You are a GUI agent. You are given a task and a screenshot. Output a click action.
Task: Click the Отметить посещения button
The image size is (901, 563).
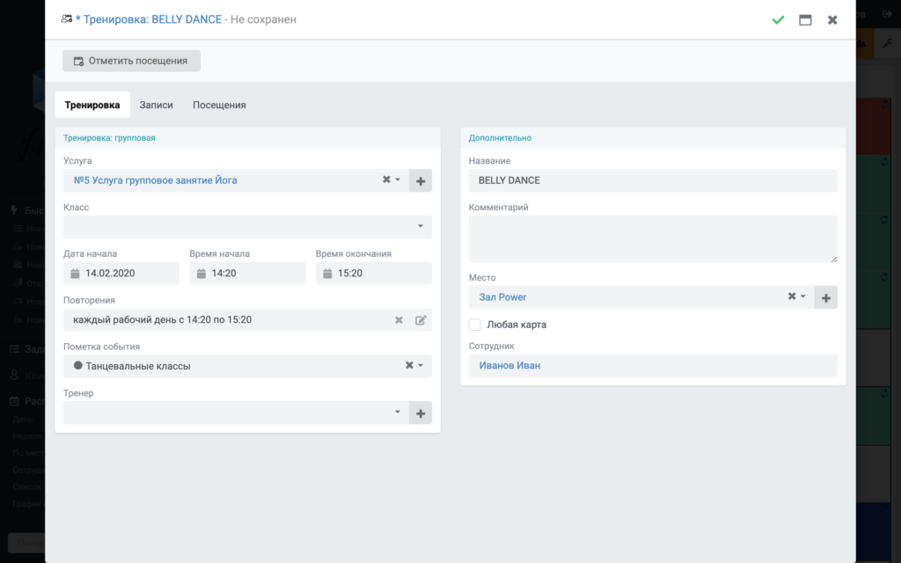coord(132,61)
